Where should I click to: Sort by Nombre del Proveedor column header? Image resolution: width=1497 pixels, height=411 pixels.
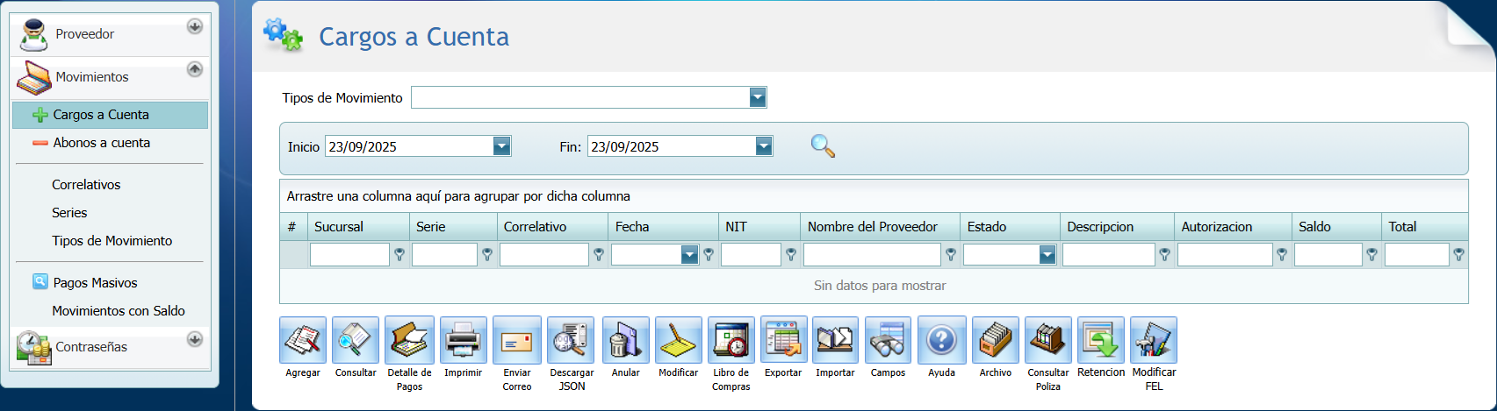tap(872, 227)
